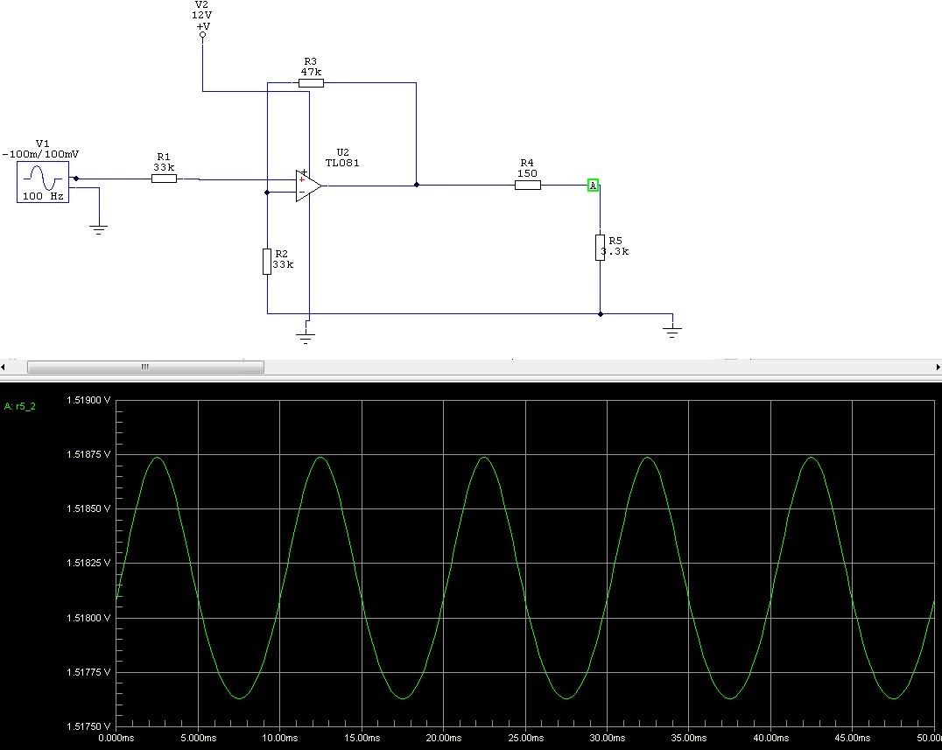
Task: Click the 1.51750 V axis label
Action: coord(88,726)
